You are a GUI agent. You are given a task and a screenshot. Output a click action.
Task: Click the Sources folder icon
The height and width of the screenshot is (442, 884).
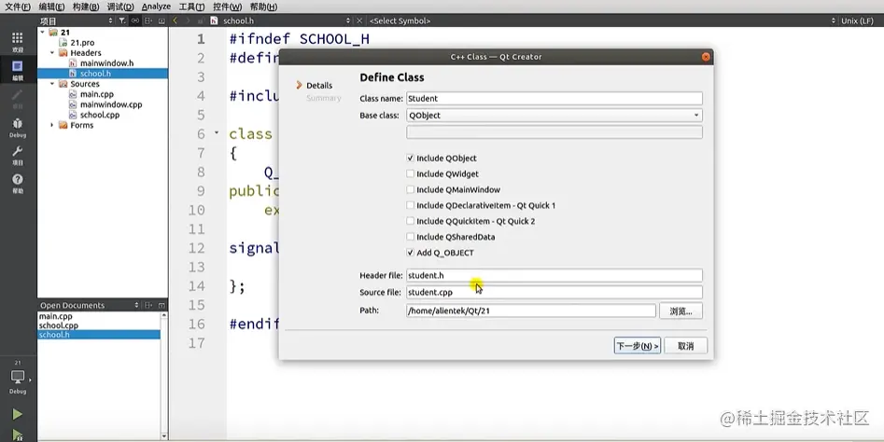click(x=63, y=84)
